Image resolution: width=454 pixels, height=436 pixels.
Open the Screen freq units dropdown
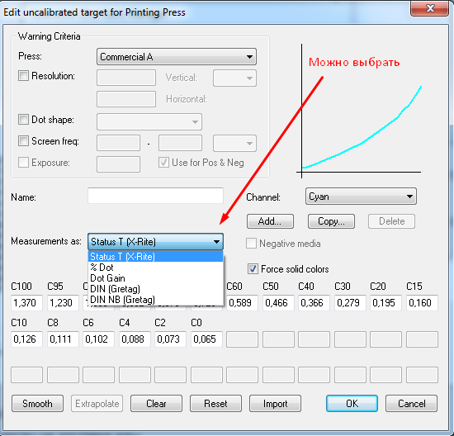[234, 143]
